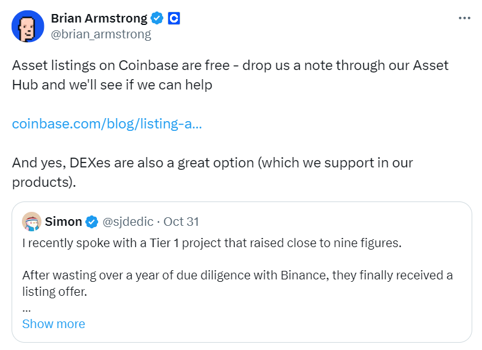Click Simon's blue verified checkmark badge
The height and width of the screenshot is (350, 482).
pyautogui.click(x=92, y=222)
